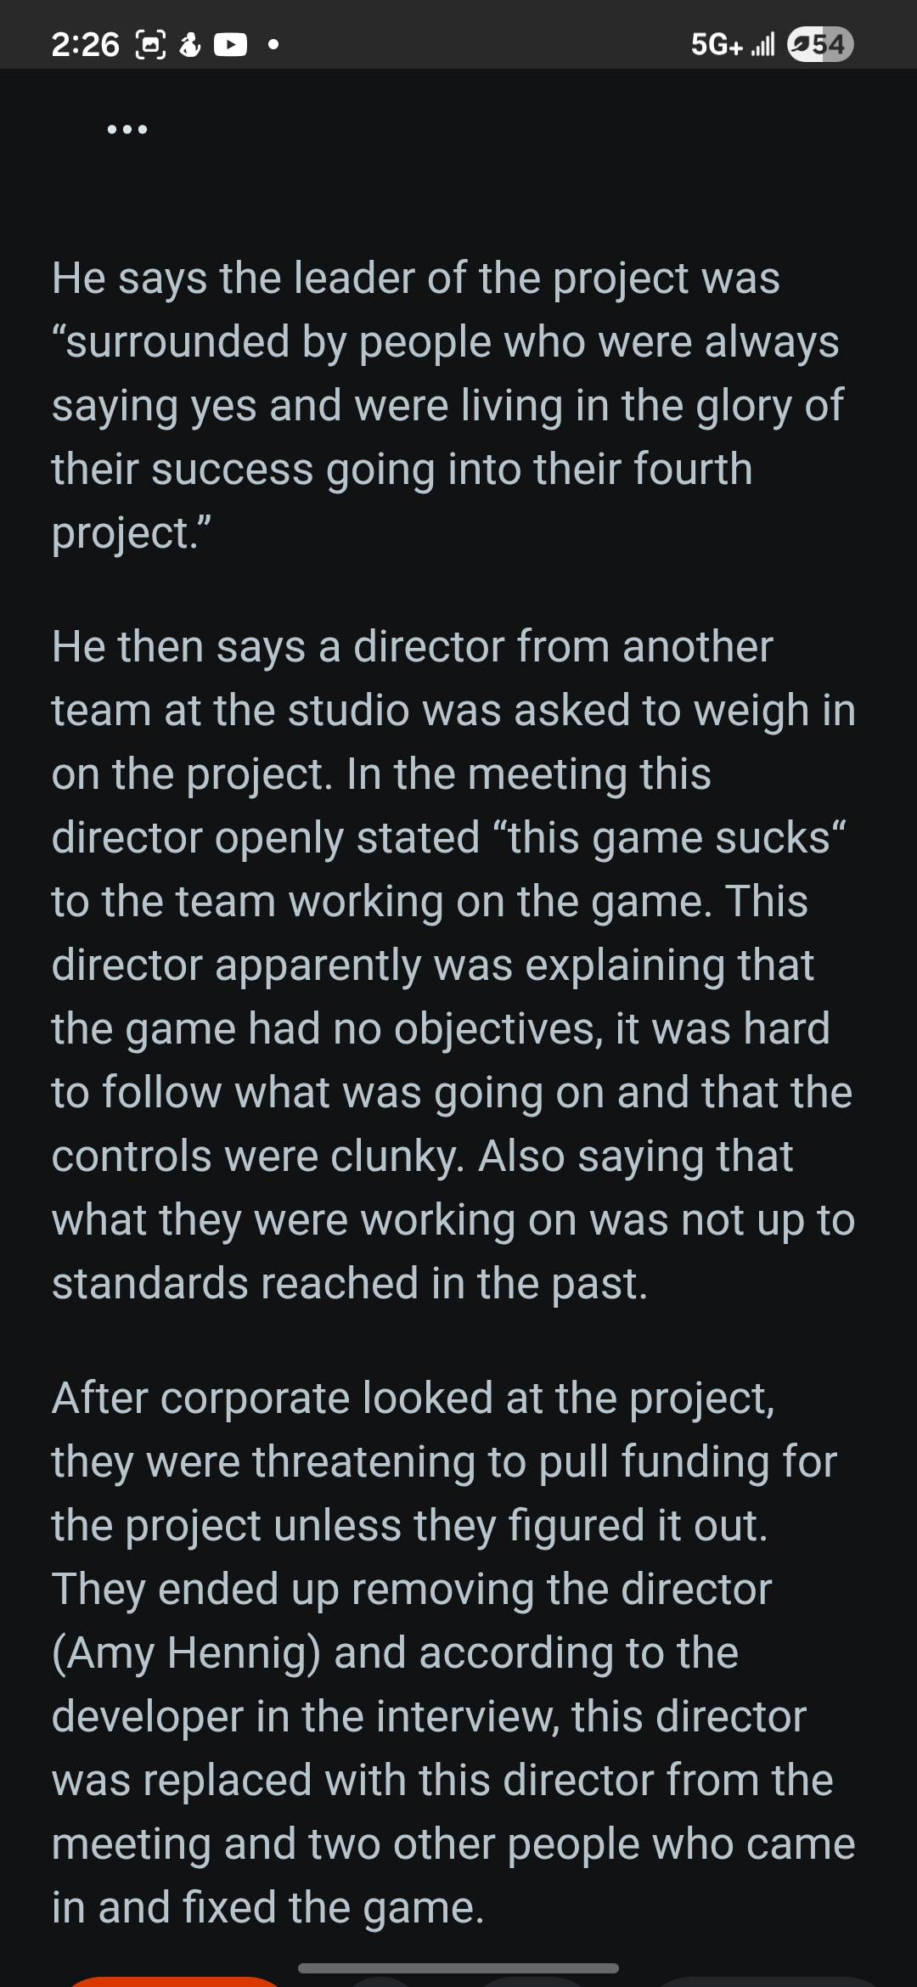
Task: Tap the words "standards reached in the past"
Action: pyautogui.click(x=348, y=1283)
